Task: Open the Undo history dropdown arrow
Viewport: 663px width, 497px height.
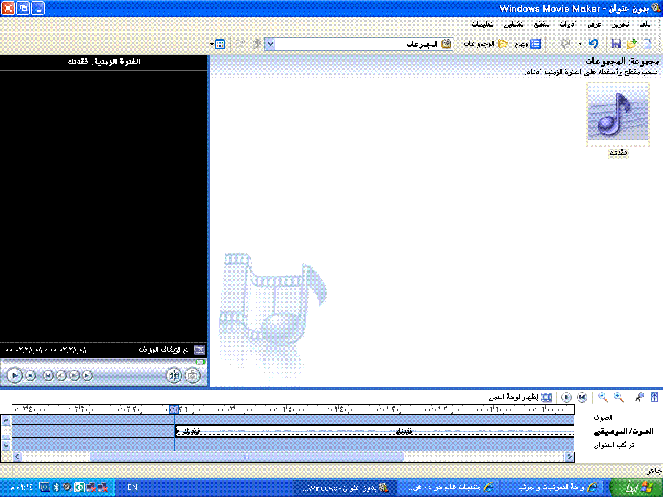Action: click(x=580, y=44)
